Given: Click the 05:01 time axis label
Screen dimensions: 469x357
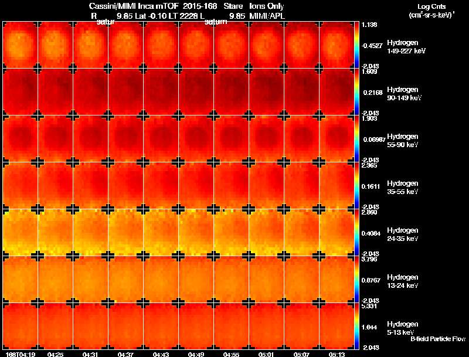Looking at the screenshot, I should 267,355.
